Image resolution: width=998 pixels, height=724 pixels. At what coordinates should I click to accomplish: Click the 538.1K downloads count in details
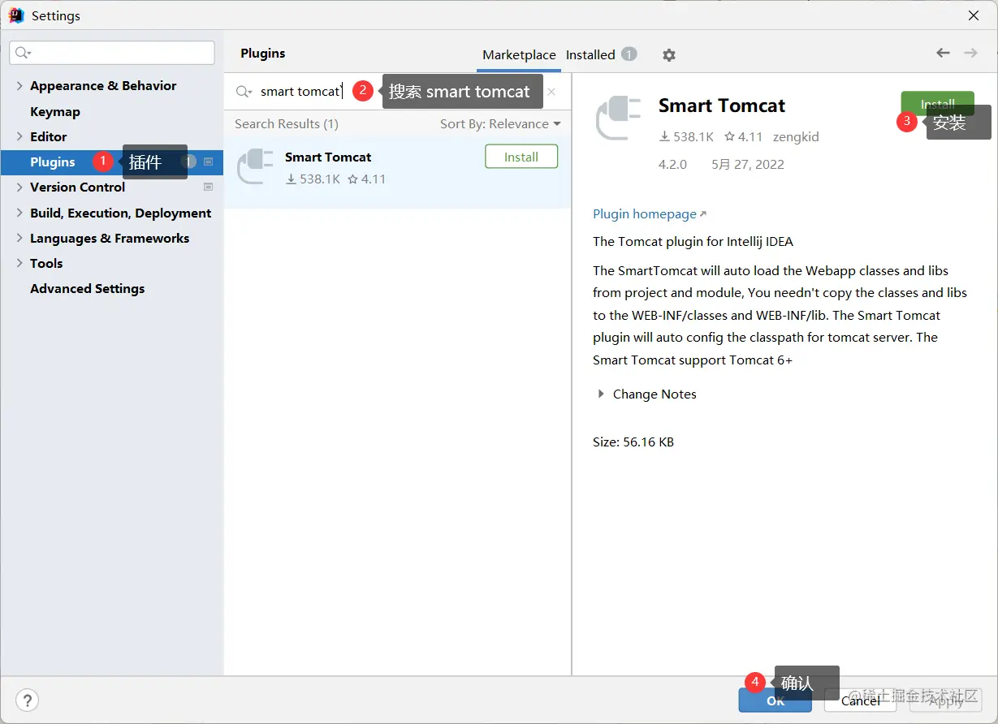686,137
